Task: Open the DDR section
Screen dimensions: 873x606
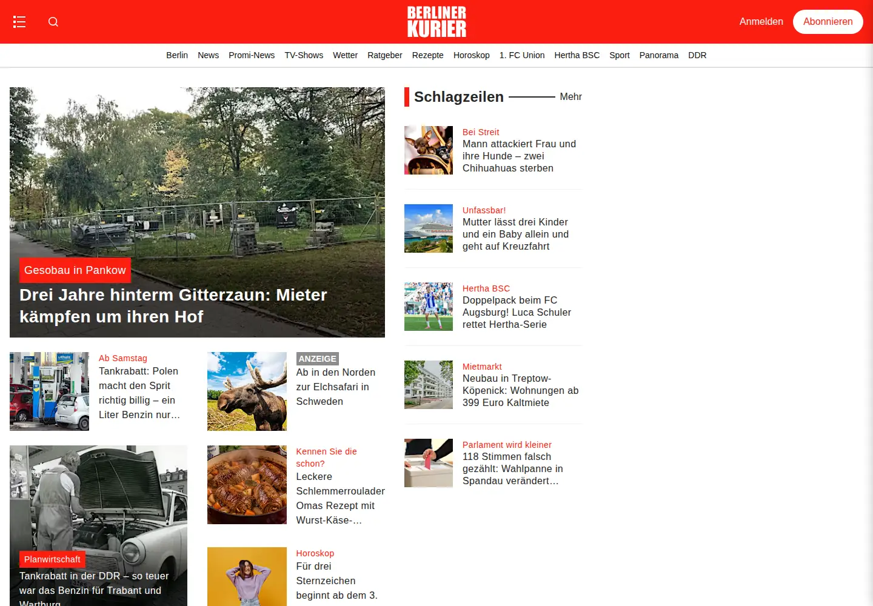Action: click(697, 55)
